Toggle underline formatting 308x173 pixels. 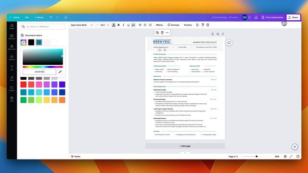pyautogui.click(x=128, y=25)
